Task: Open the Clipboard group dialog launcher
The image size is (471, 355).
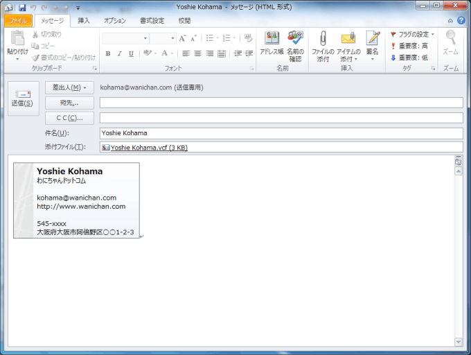Action: 95,69
